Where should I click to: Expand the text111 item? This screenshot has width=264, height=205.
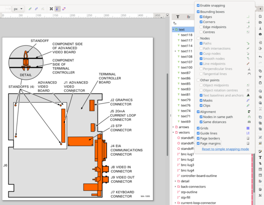tap(175, 51)
